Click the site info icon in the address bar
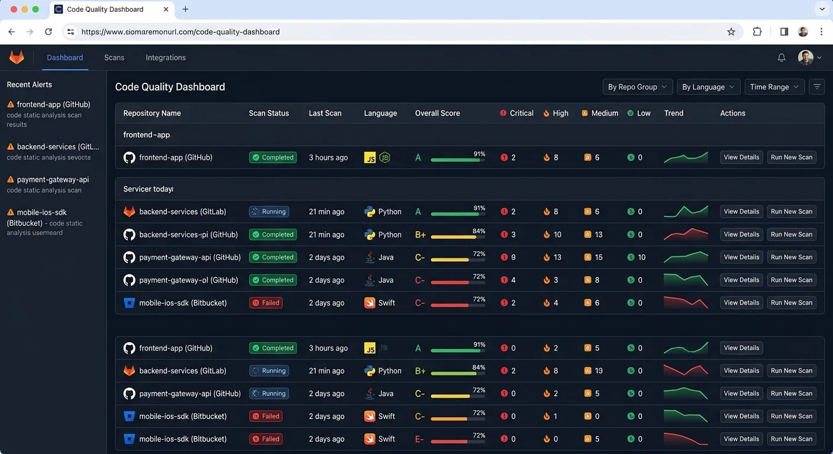This screenshot has height=454, width=833. pos(71,32)
